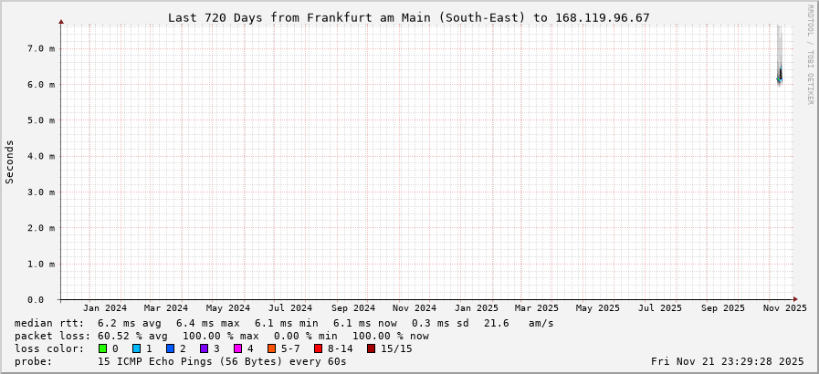Click the data spike near Nov 2025
Viewport: 819px width, 374px height.
tap(779, 73)
